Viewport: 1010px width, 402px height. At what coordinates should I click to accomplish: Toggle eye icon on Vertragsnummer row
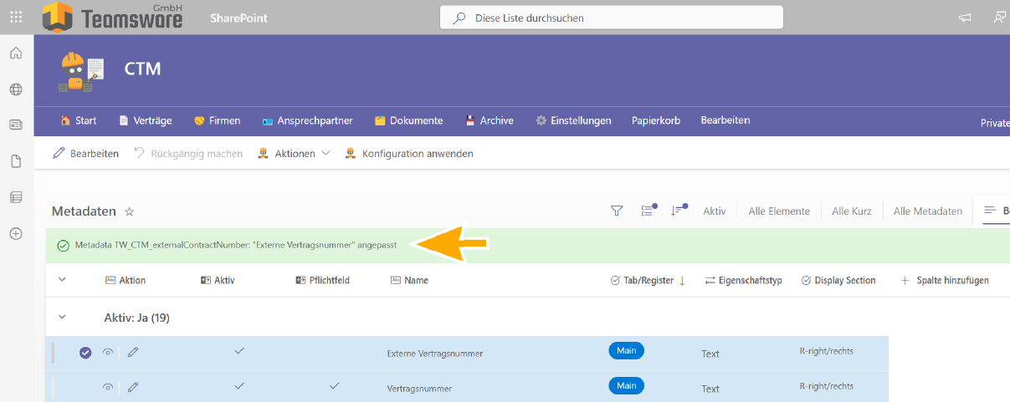pos(108,388)
